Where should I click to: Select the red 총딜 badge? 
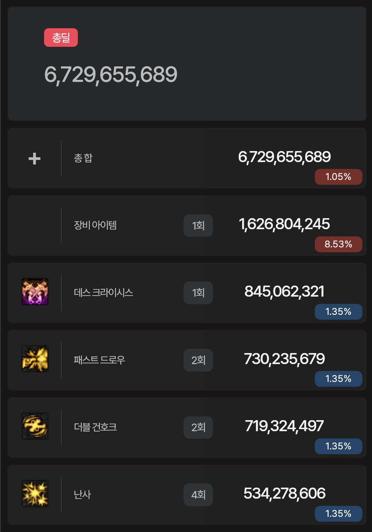(61, 38)
